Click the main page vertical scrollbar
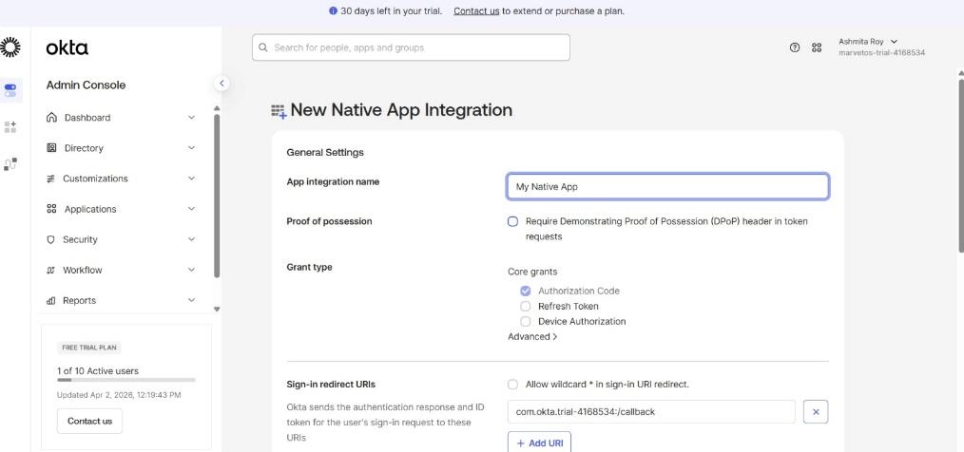964x452 pixels. [x=961, y=166]
